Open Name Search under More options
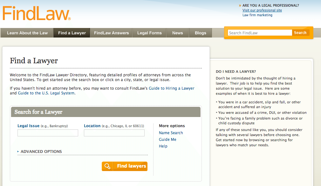321x186 pixels. pyautogui.click(x=171, y=133)
